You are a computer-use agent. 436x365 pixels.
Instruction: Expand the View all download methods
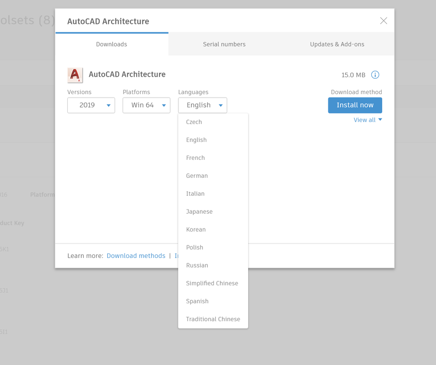tap(368, 120)
